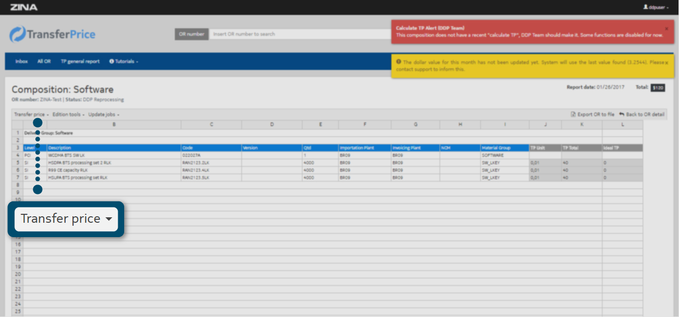Click the TransferPrice logo icon

point(18,34)
